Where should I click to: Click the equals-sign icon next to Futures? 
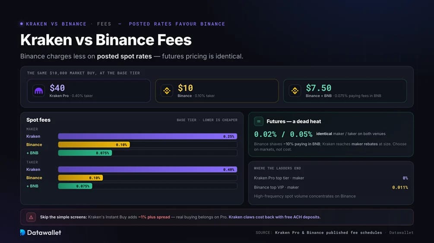[259, 121]
